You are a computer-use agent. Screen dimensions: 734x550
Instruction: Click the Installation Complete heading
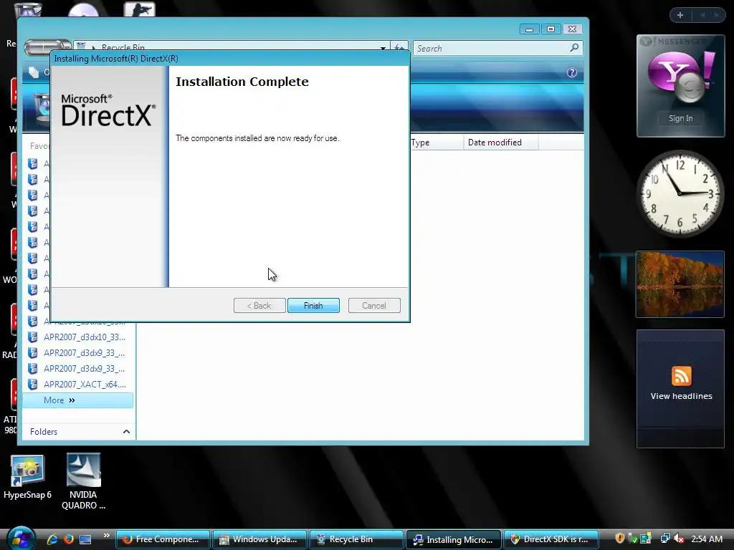coord(242,82)
